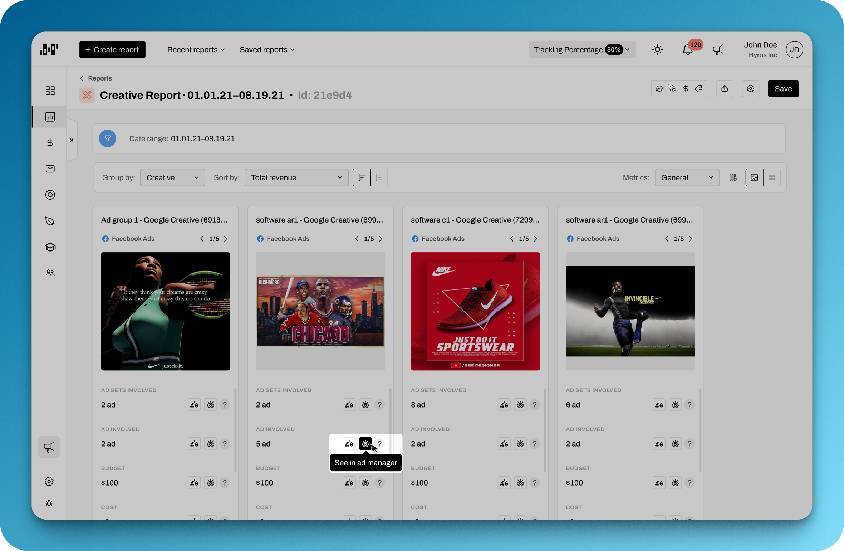844x551 pixels.
Task: Switch to image card view toggle
Action: click(x=754, y=177)
